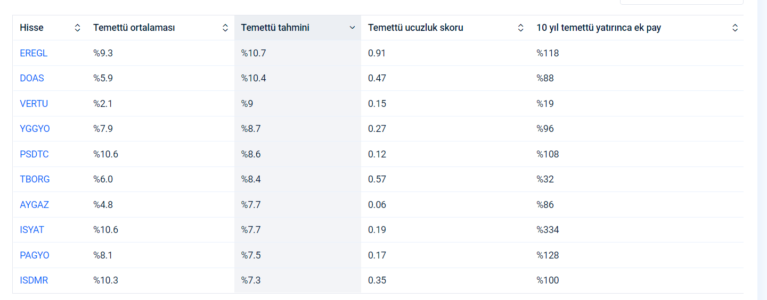Select ISDMR extra share value %100
This screenshot has height=300, width=767.
pos(548,280)
